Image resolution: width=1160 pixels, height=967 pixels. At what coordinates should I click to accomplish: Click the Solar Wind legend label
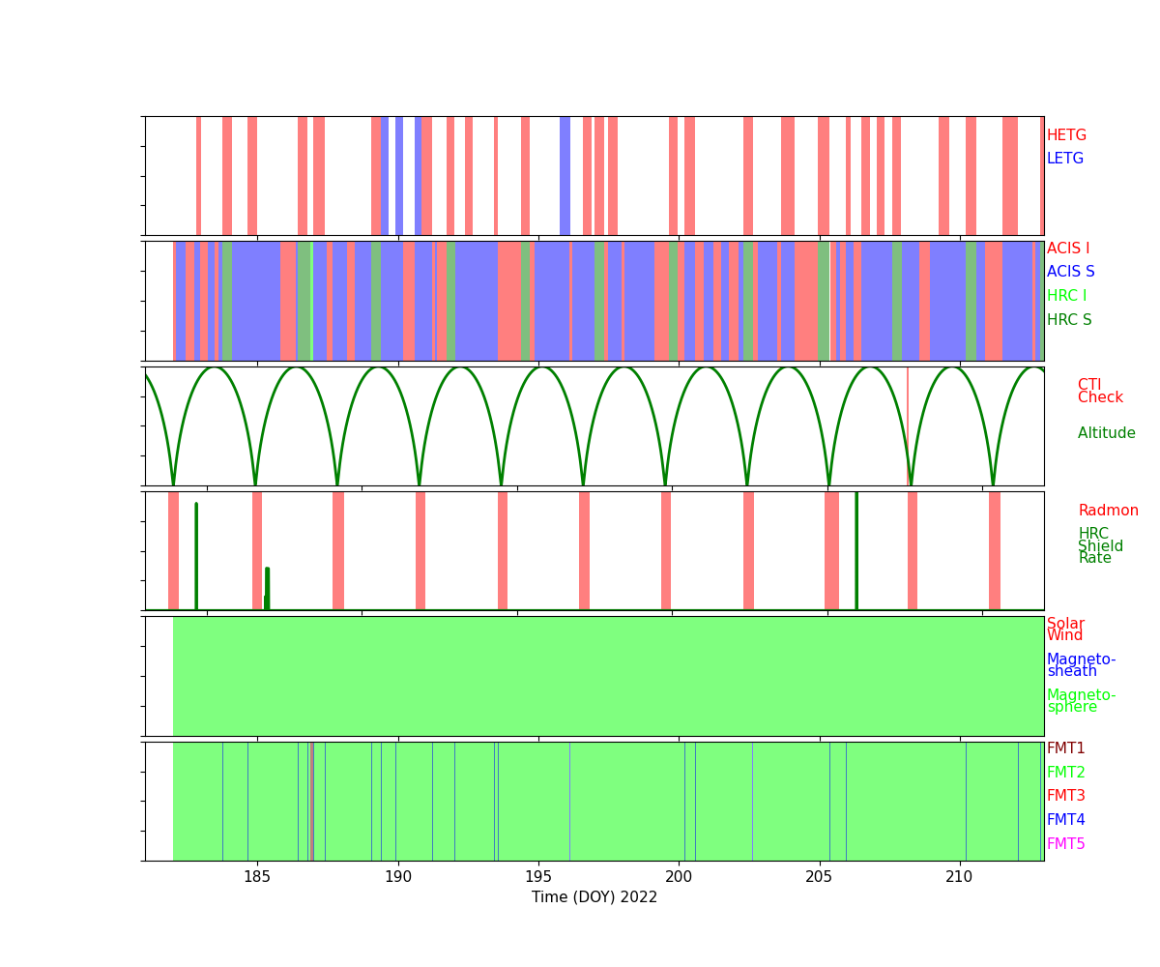[1065, 630]
